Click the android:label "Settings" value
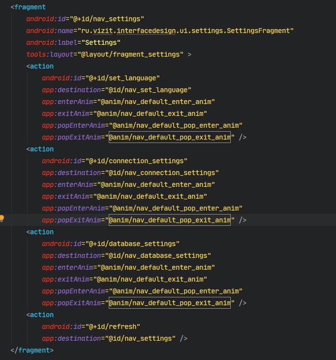The height and width of the screenshot is (360, 336). (x=101, y=43)
